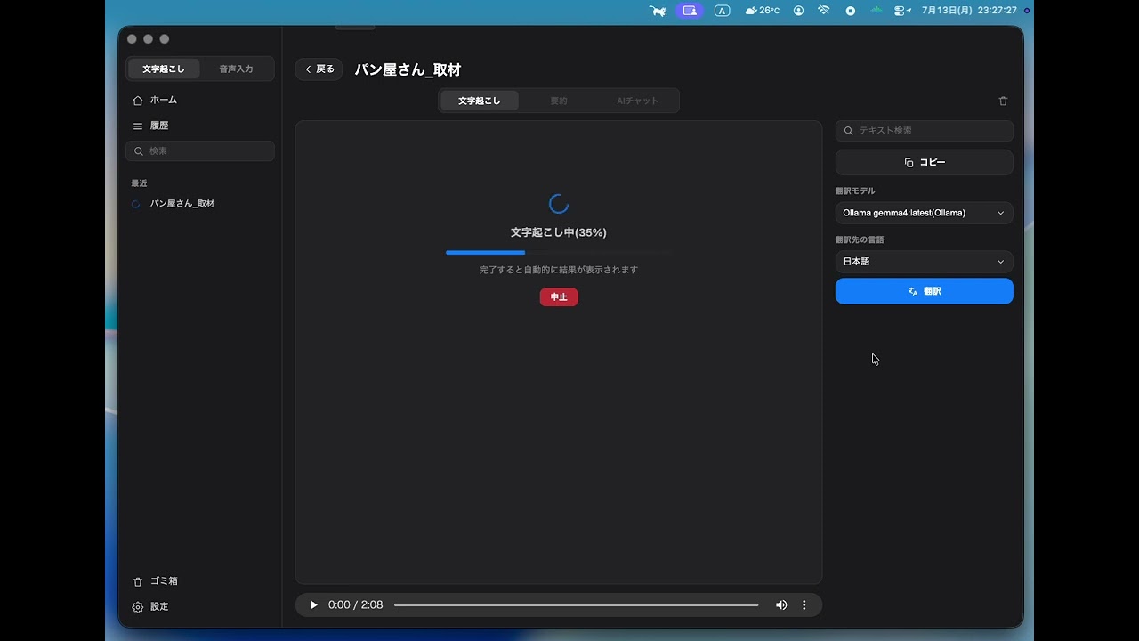Image resolution: width=1139 pixels, height=641 pixels.
Task: Select the 要約 summary tab
Action: (x=559, y=101)
